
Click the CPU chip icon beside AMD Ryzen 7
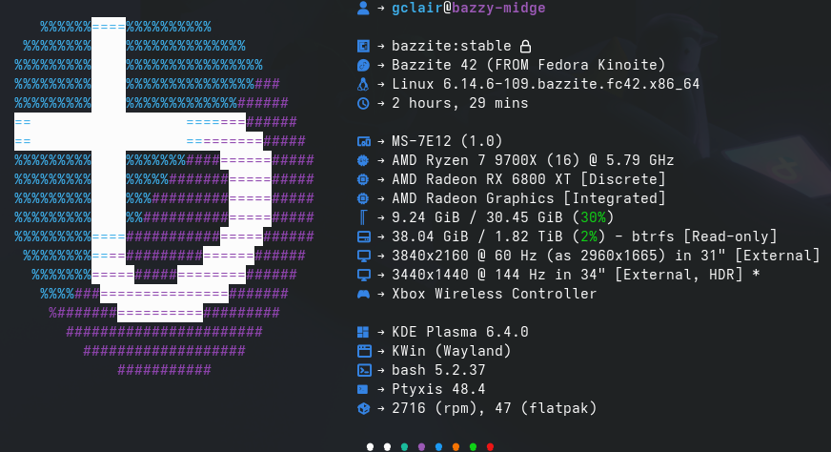(363, 160)
